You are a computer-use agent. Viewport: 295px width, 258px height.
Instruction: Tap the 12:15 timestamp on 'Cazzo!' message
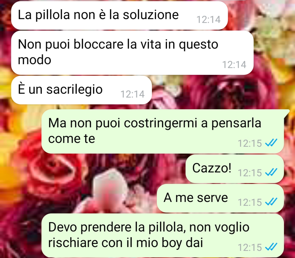click(x=250, y=173)
